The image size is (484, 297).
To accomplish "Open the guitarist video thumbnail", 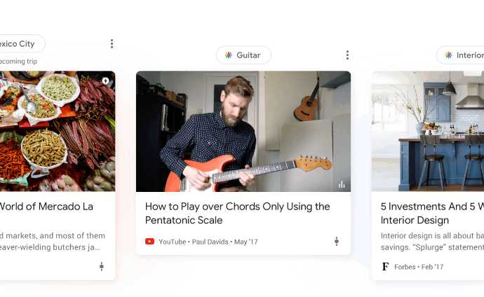I will point(243,131).
